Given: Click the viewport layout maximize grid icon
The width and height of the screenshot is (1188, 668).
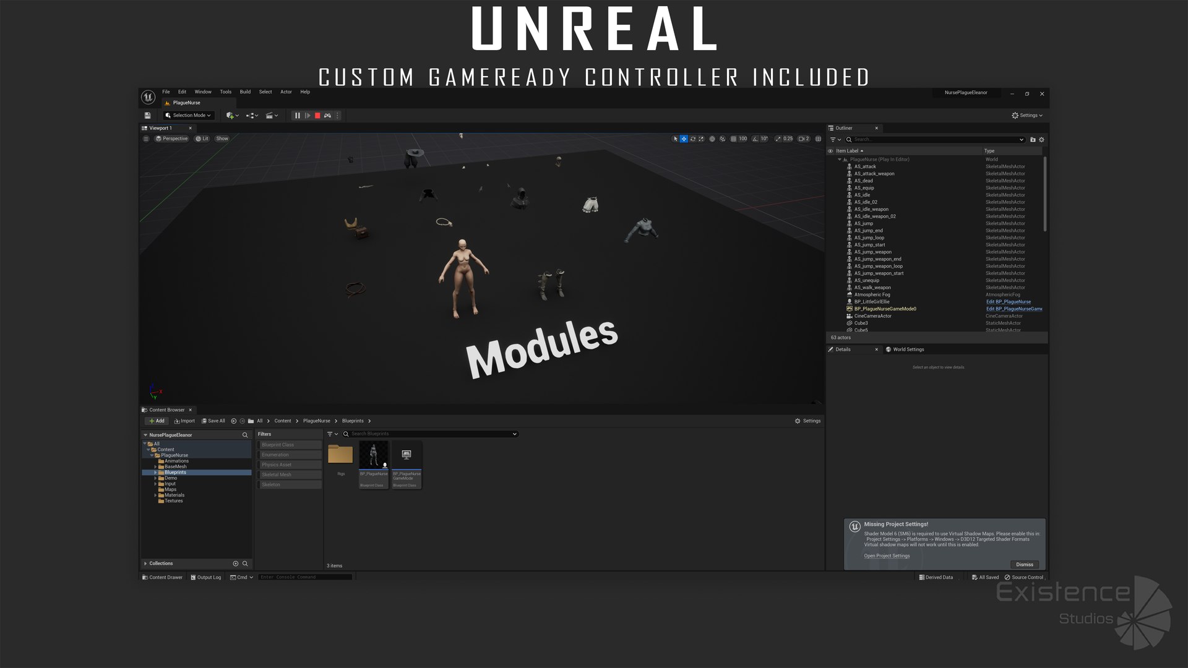Looking at the screenshot, I should 818,139.
